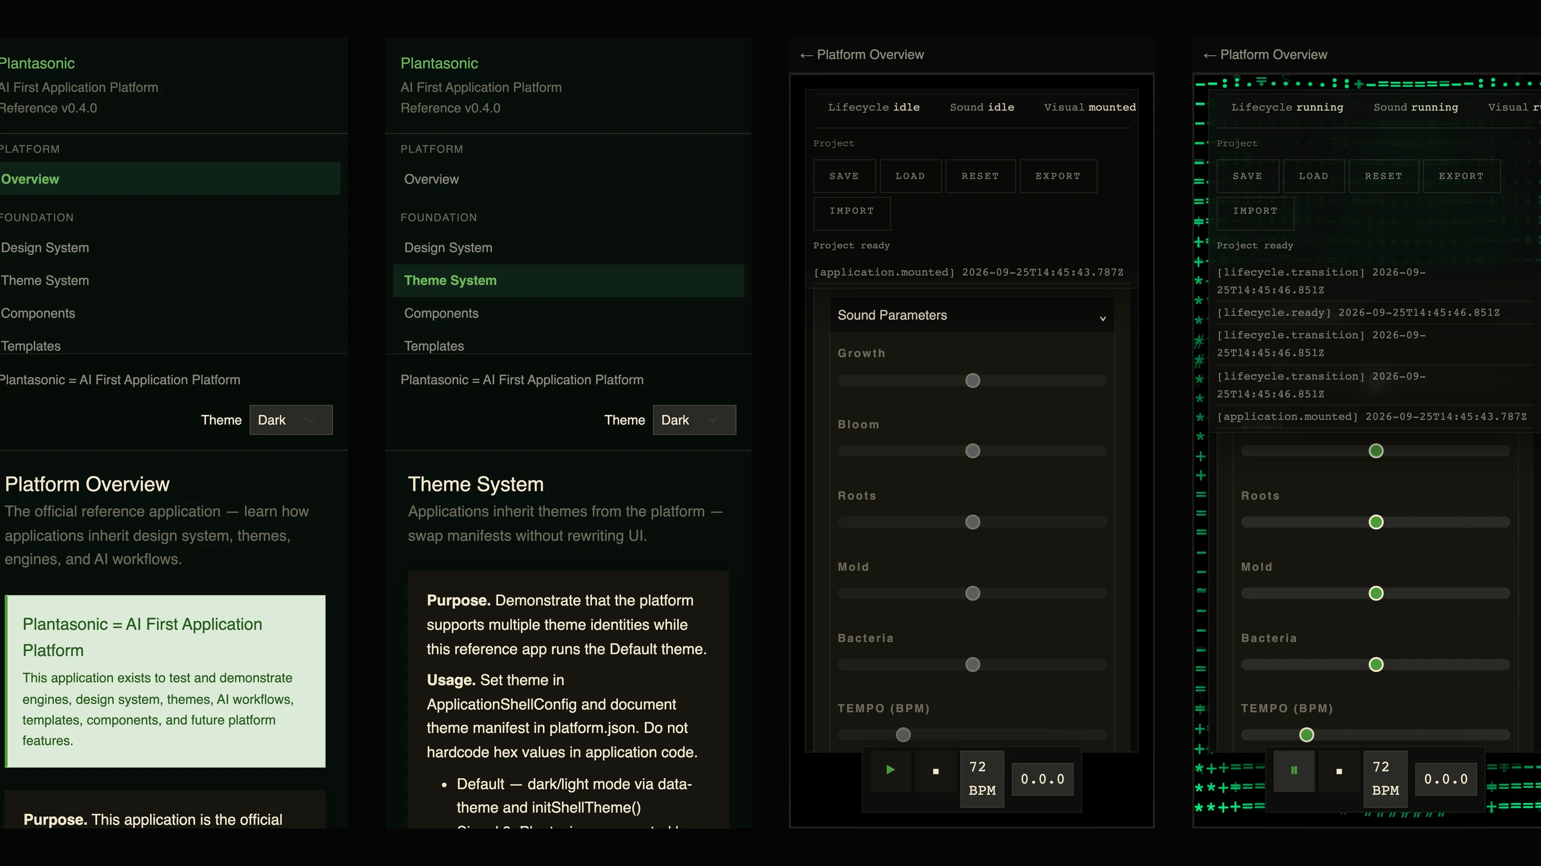Click the Growth slider in the idle panel
Viewport: 1541px width, 866px height.
click(972, 381)
